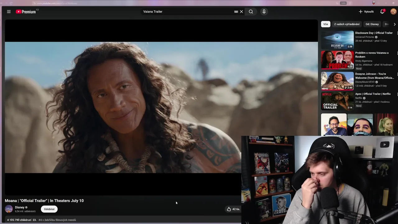Open Problém s novou Vaianou thumbnail

(x=337, y=60)
